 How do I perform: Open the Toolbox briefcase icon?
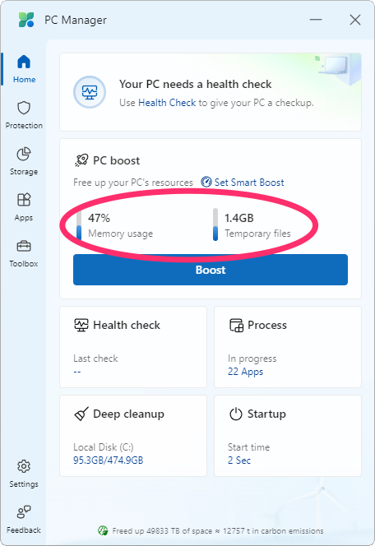click(24, 246)
